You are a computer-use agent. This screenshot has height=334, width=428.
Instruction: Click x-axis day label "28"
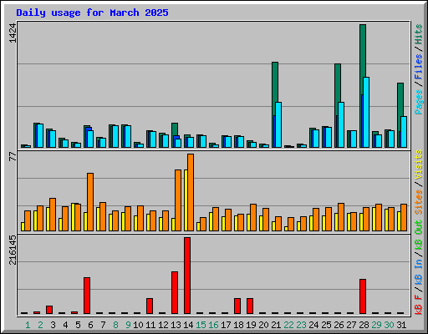coord(364,325)
